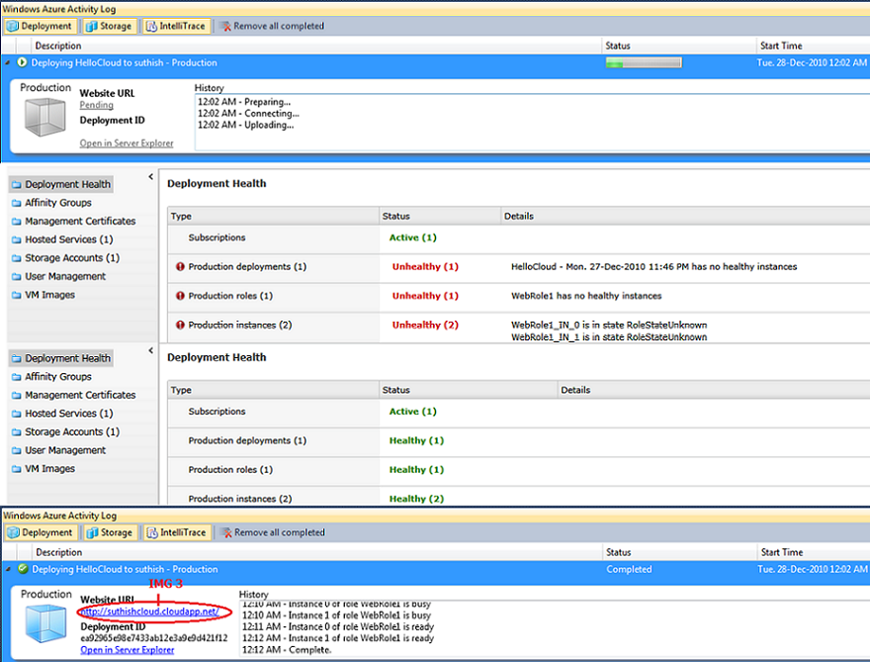Click Deployment button in the completed Activity Log toolbar

(40, 532)
